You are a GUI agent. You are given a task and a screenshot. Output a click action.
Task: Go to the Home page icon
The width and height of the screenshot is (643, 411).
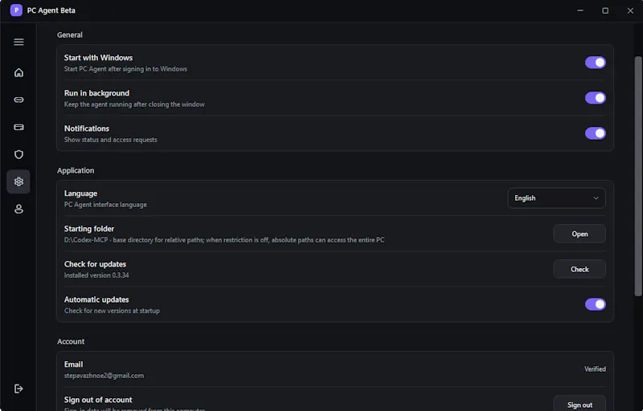pos(18,72)
